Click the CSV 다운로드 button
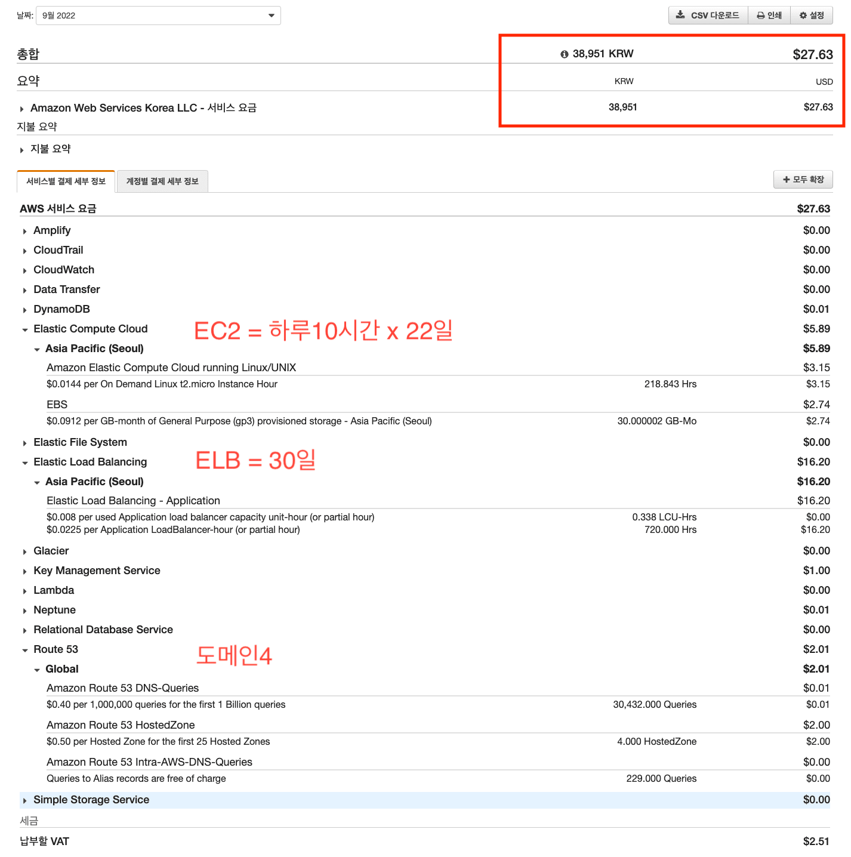Screen dimensions: 851x857 pyautogui.click(x=708, y=16)
